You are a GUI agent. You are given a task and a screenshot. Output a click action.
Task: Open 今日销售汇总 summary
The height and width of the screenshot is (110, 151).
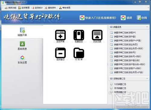[120, 84]
